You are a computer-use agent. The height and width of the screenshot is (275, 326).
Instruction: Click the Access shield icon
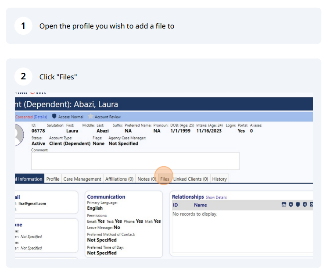[54, 116]
